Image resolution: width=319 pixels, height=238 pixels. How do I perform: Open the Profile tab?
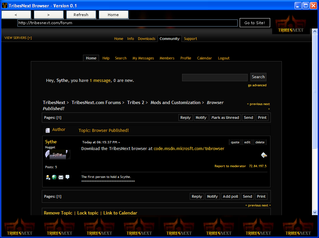click(186, 58)
